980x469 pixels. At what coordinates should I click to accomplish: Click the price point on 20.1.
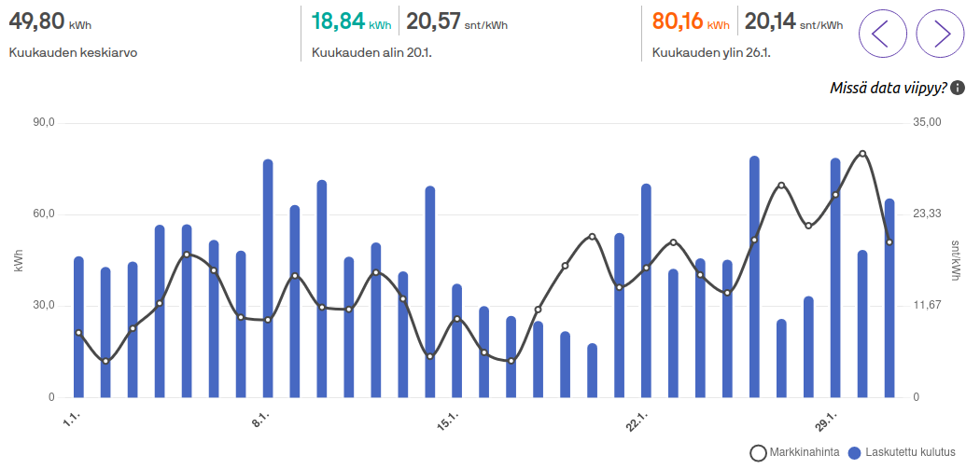593,237
